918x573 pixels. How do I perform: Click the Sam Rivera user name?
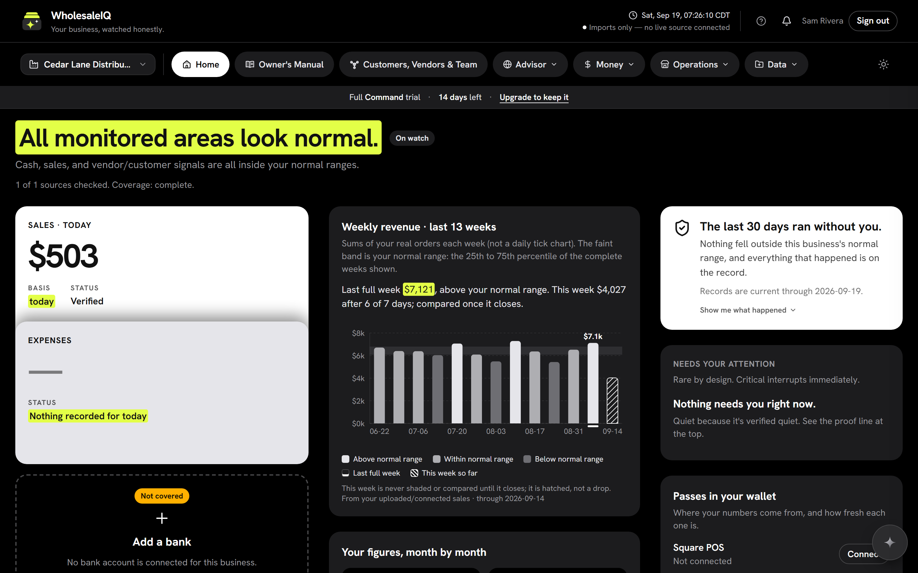(x=822, y=21)
